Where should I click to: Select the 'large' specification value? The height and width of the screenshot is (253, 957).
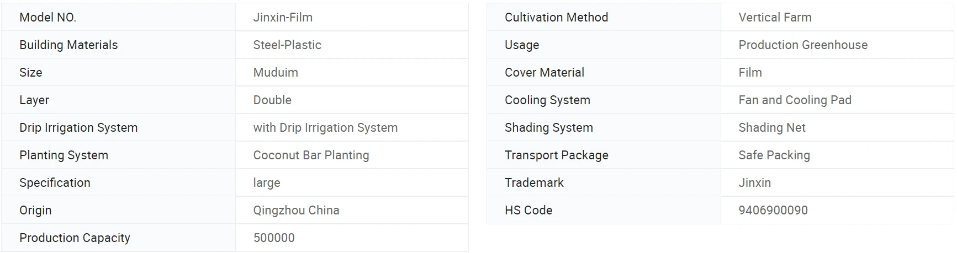(267, 182)
